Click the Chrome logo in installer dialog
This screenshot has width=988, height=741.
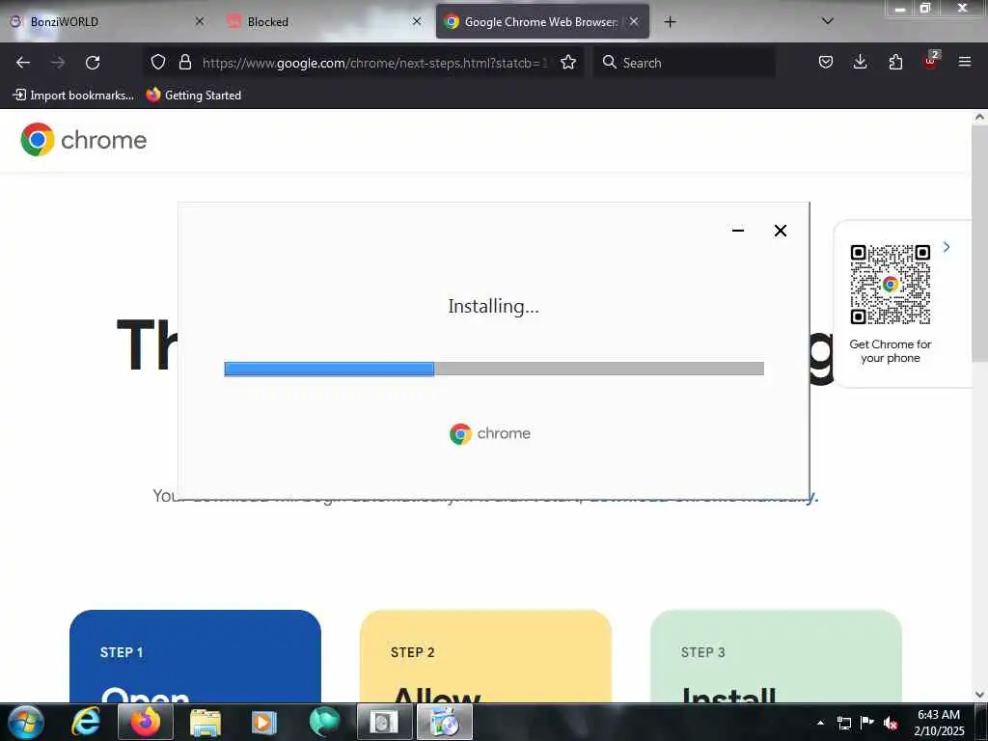click(x=490, y=433)
